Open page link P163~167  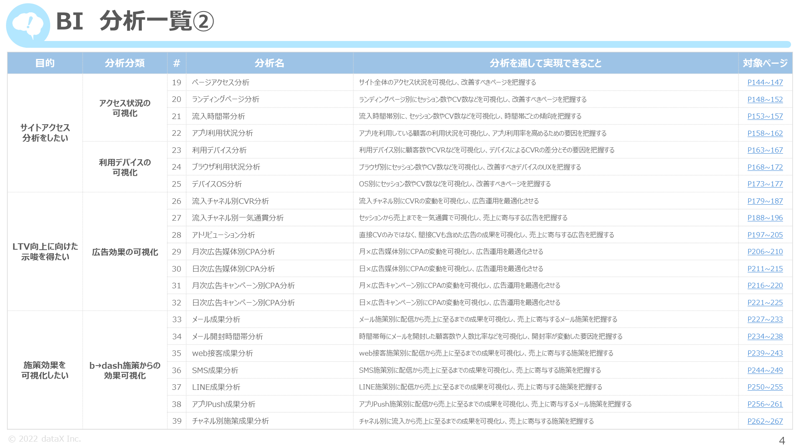click(x=765, y=150)
